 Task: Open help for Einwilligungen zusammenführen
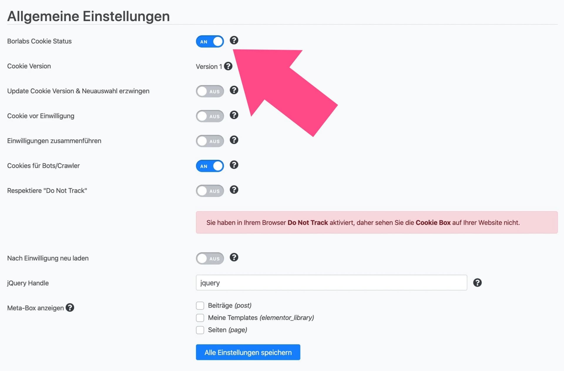pyautogui.click(x=234, y=140)
